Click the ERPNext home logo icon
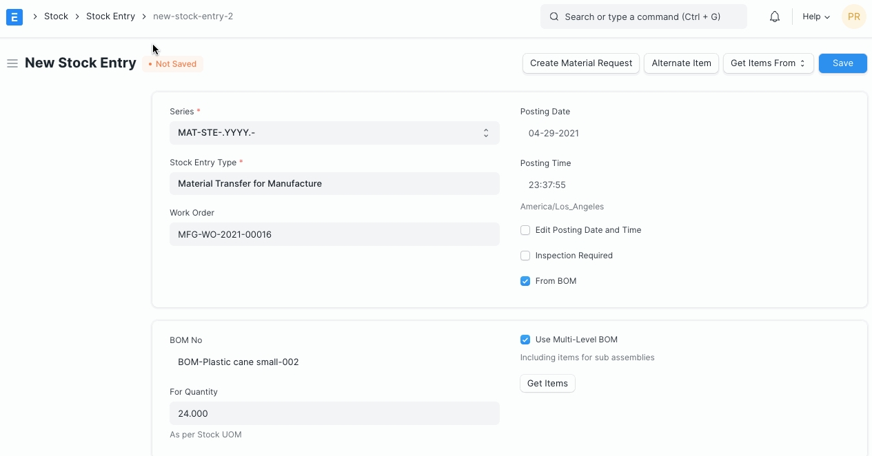Screen dimensions: 872x456 coord(14,17)
